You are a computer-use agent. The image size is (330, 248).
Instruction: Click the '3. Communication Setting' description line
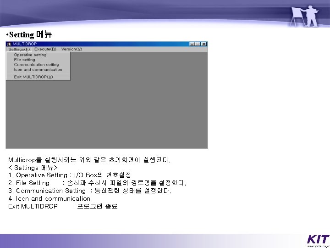(x=90, y=191)
